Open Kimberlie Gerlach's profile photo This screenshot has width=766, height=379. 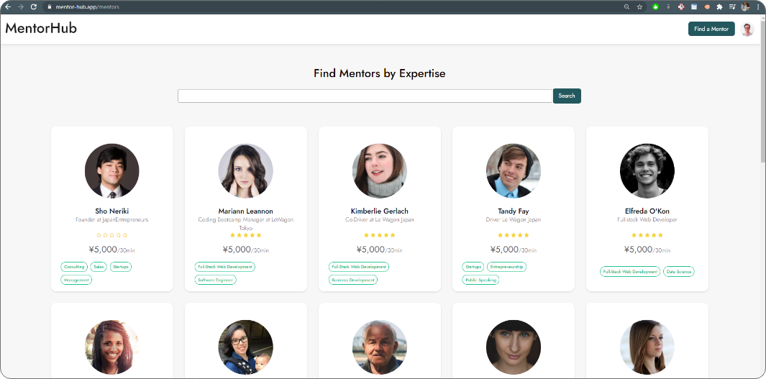(x=380, y=170)
